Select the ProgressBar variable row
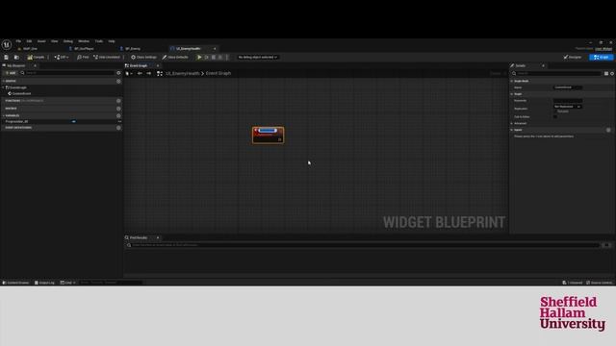This screenshot has height=346, width=616. [61, 122]
